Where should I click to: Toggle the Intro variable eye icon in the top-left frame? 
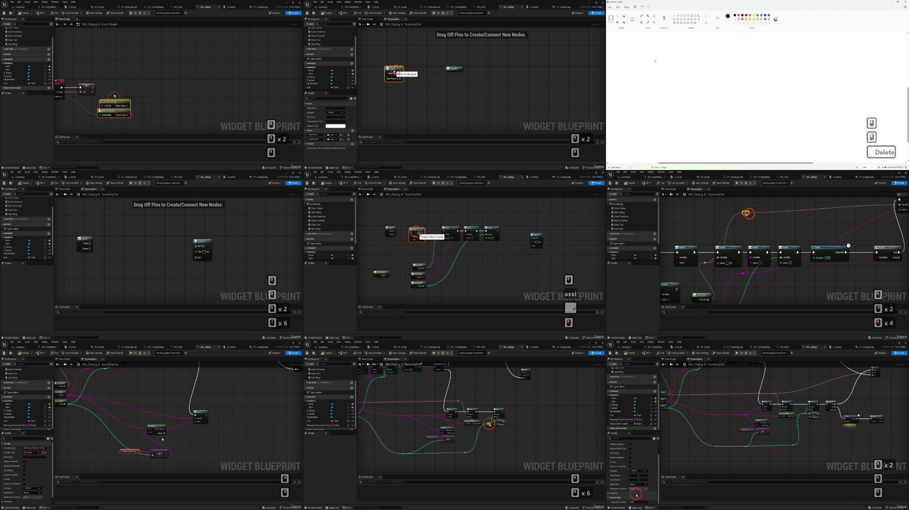pos(49,70)
